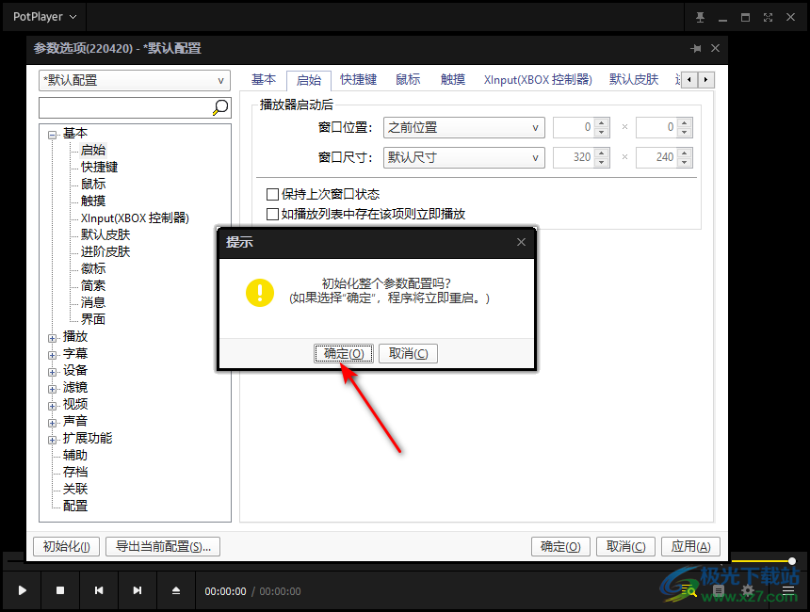Click the Play button in player bar
Screen dimensions: 810x612
(x=22, y=590)
